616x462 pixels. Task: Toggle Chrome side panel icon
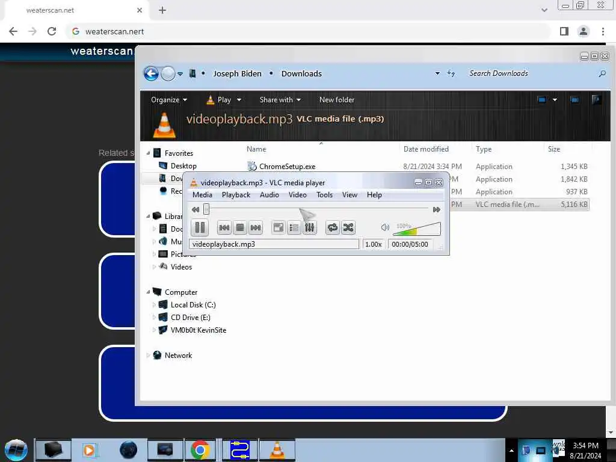(x=564, y=31)
